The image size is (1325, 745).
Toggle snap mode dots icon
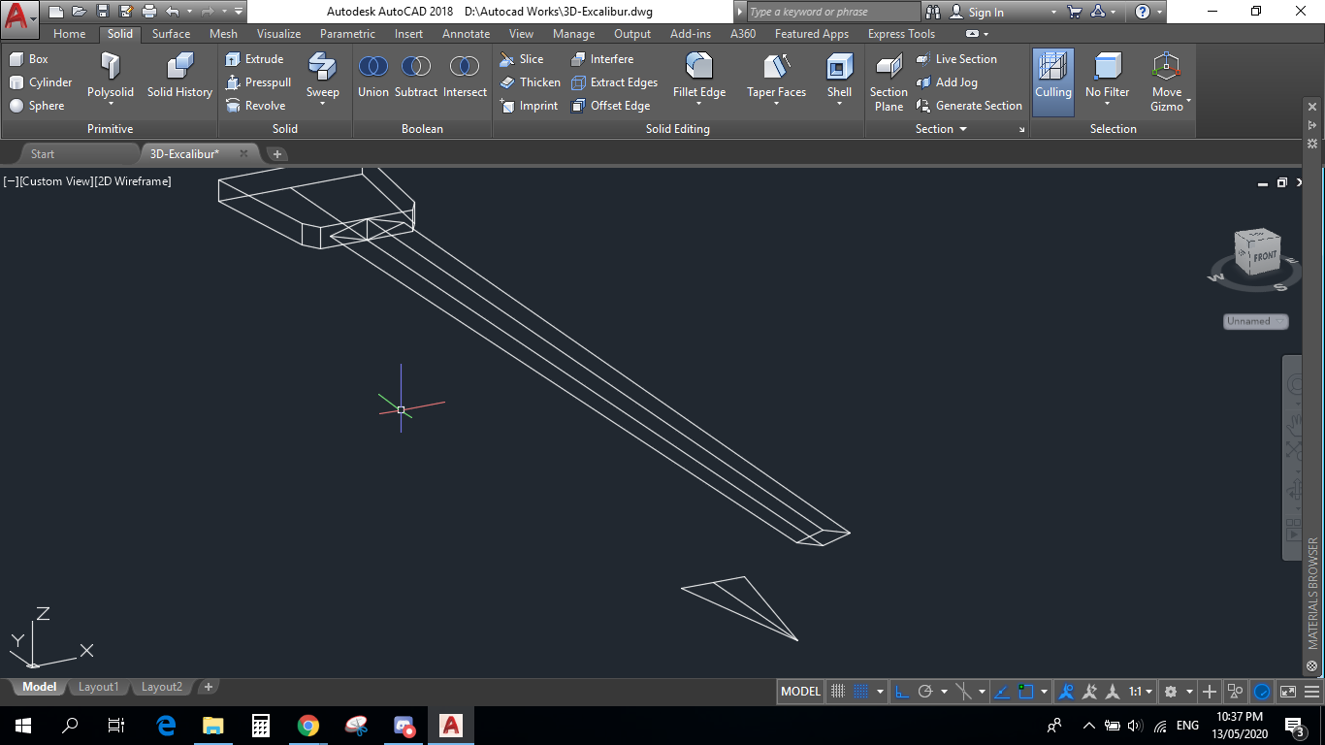[x=860, y=692]
